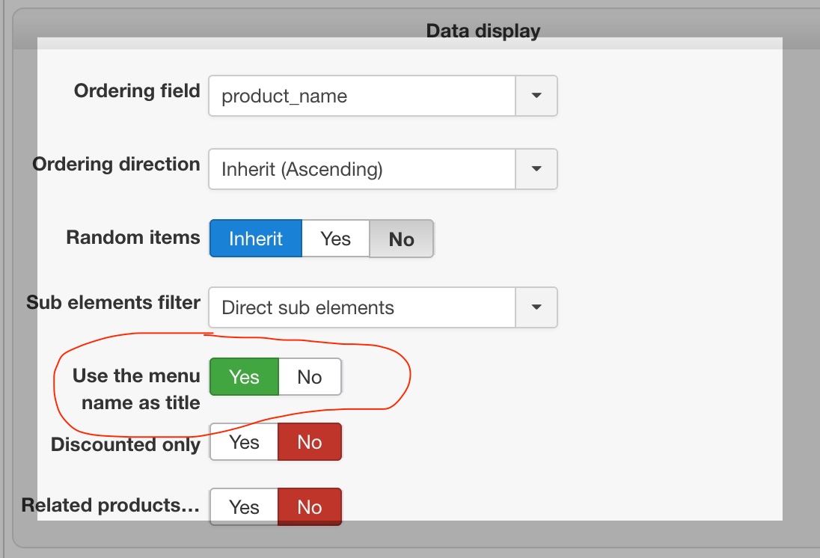Disable Use the menu name as title
The image size is (820, 558).
(x=310, y=377)
